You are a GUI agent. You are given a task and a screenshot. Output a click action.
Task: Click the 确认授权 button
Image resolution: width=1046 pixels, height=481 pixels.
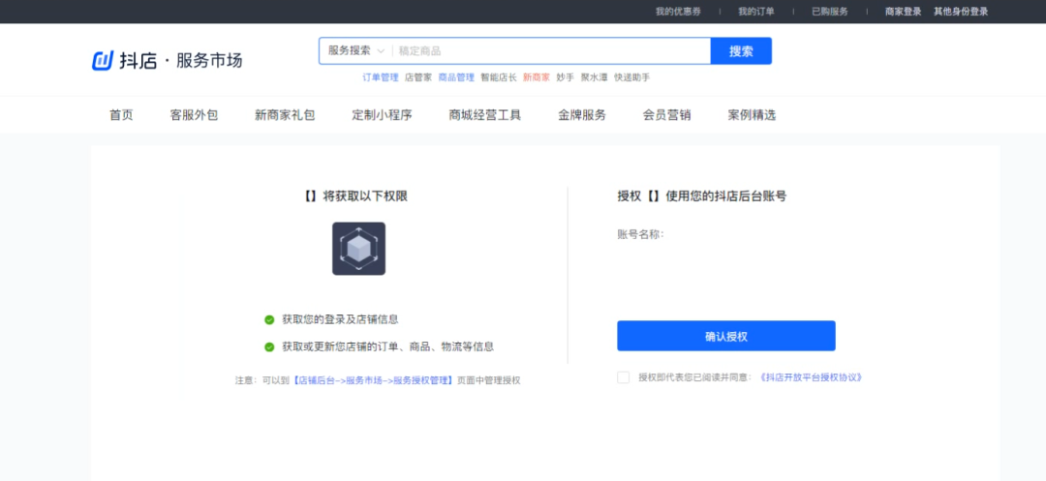(x=725, y=336)
